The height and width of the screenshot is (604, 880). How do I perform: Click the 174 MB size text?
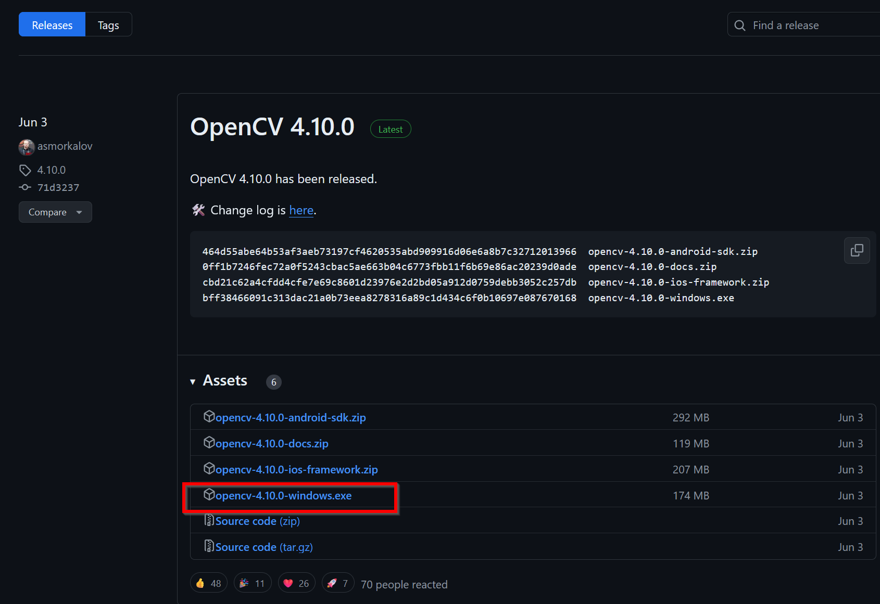(x=690, y=495)
